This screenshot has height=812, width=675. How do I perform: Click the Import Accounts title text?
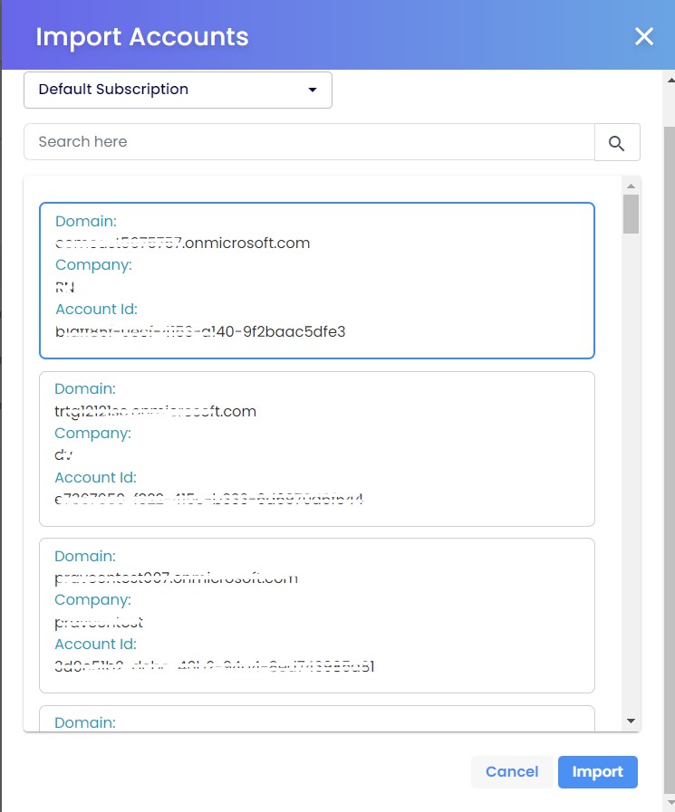tap(142, 37)
